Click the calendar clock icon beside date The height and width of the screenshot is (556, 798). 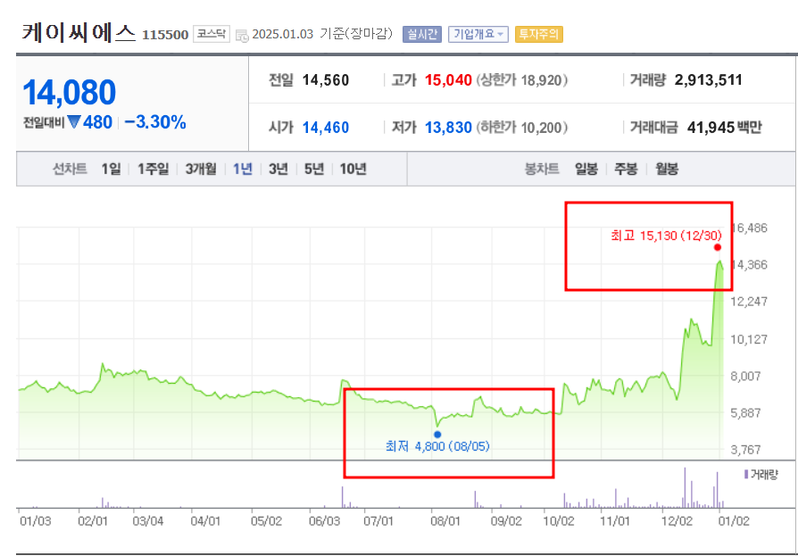(242, 36)
